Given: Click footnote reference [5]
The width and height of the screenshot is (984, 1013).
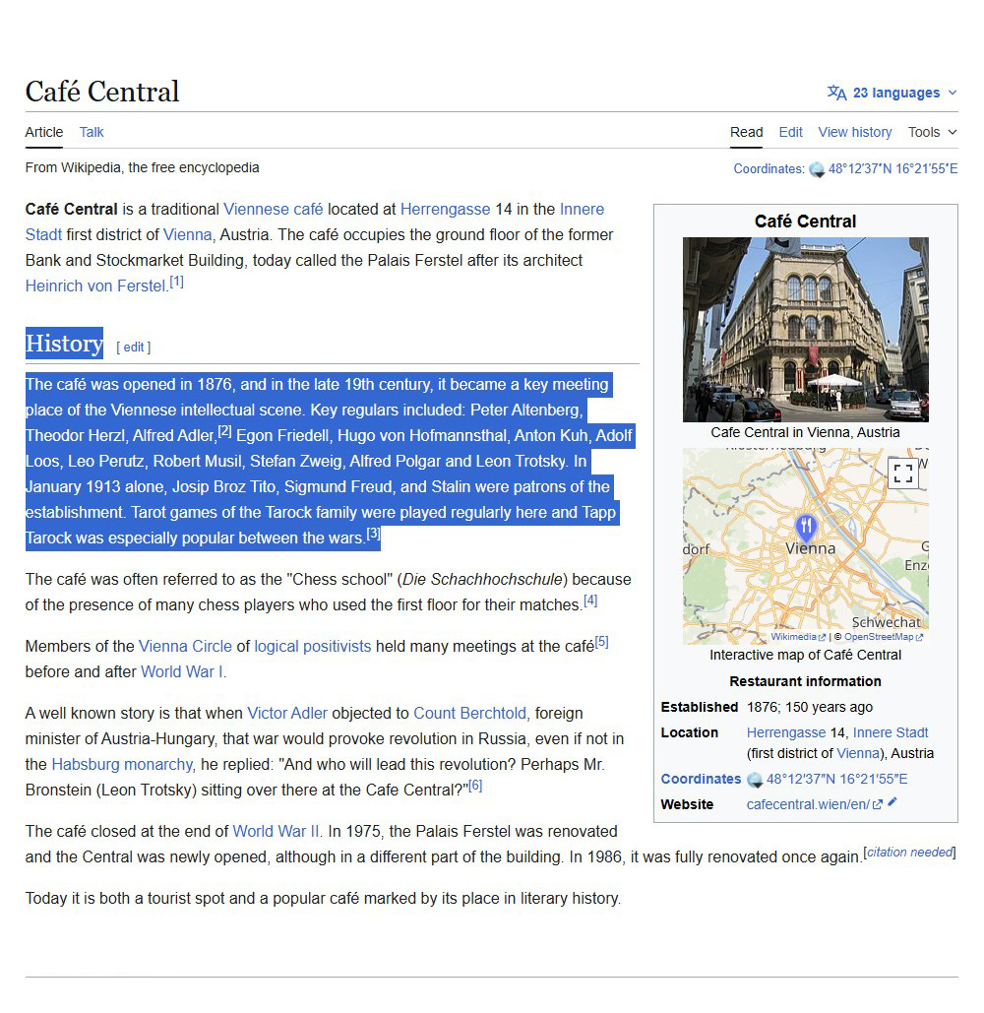Looking at the screenshot, I should tap(602, 642).
